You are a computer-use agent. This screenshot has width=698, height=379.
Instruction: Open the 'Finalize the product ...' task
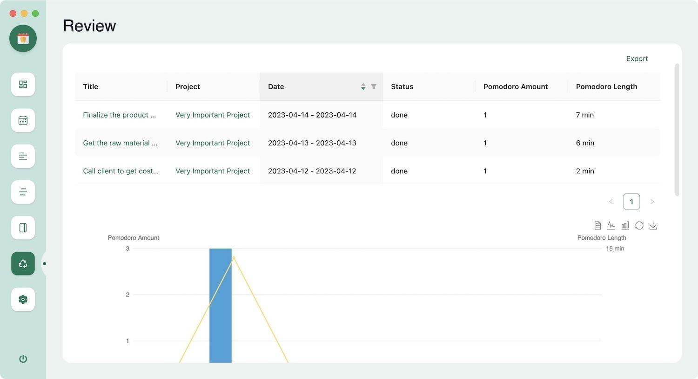[x=119, y=115]
